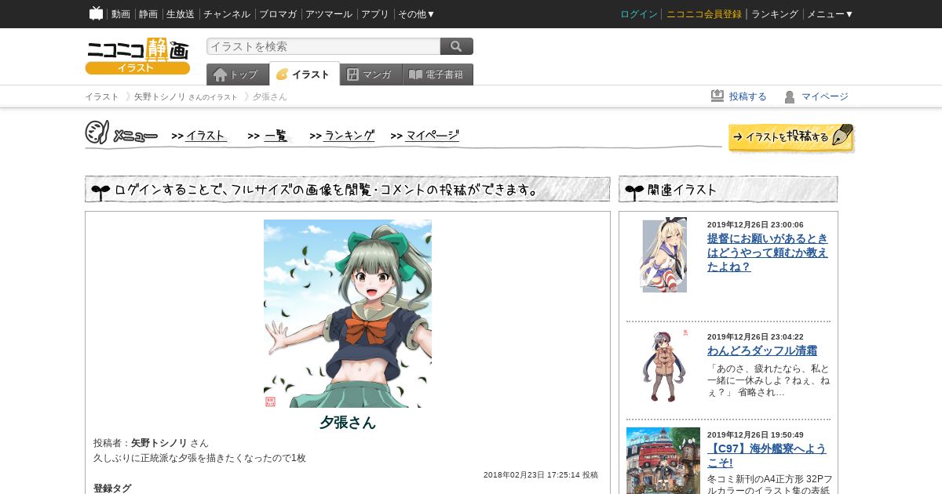The image size is (942, 494).
Task: Open 【C97】海外艦寮へようこそ! link
Action: pyautogui.click(x=767, y=456)
